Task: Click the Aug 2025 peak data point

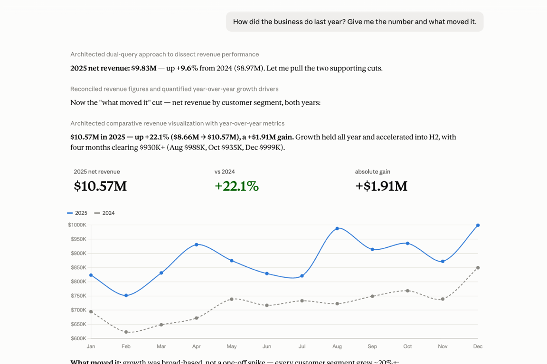Action: pos(337,228)
